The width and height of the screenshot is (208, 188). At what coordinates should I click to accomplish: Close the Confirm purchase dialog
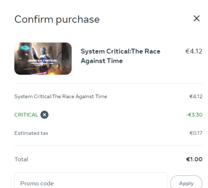[x=197, y=18]
